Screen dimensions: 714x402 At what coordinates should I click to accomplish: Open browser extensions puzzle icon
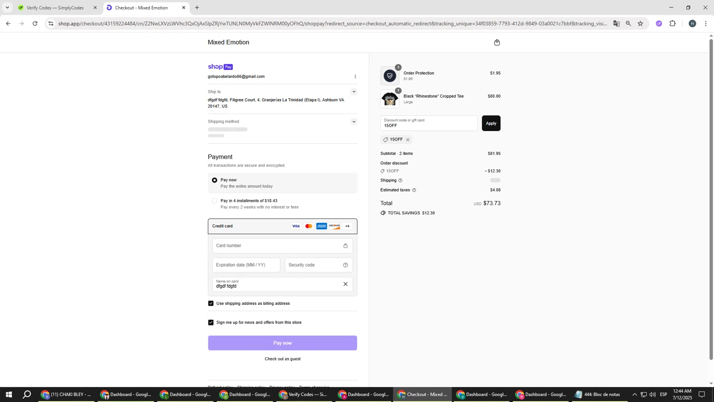click(x=673, y=23)
